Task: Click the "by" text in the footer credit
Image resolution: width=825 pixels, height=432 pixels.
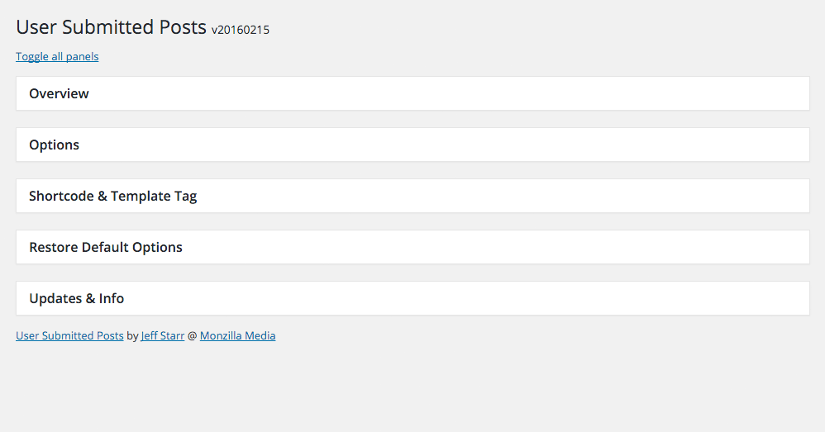Action: point(132,336)
